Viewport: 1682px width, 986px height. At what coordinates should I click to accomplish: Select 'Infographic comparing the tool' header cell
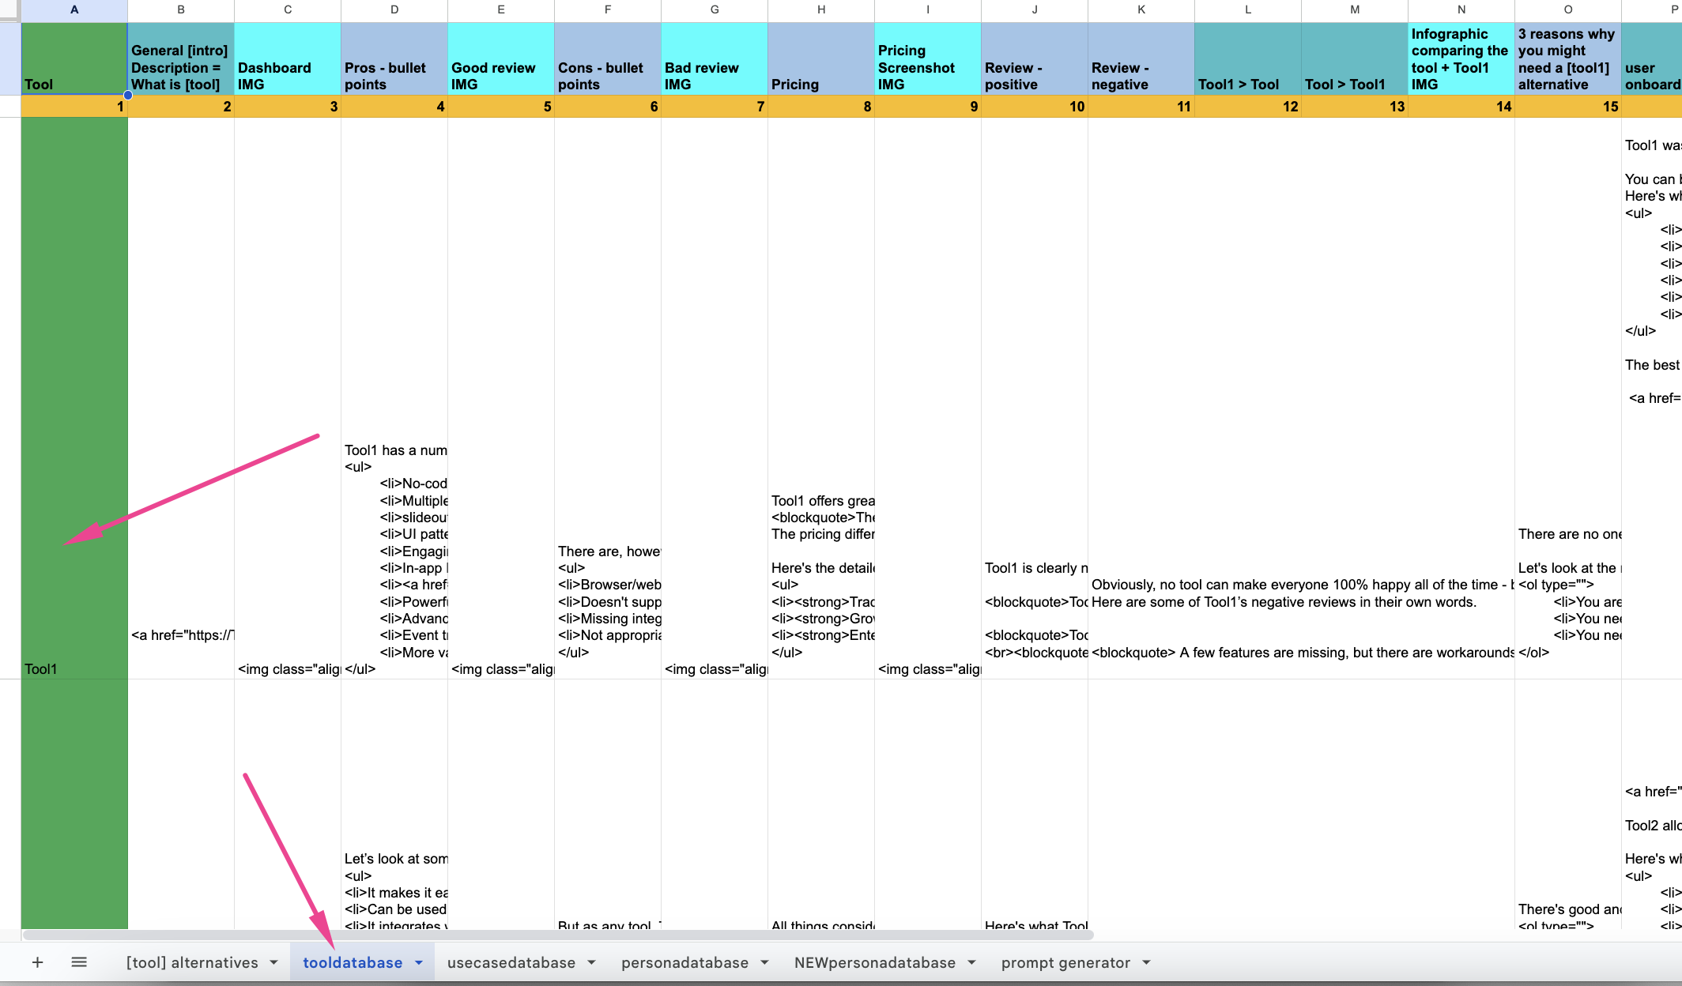1461,58
